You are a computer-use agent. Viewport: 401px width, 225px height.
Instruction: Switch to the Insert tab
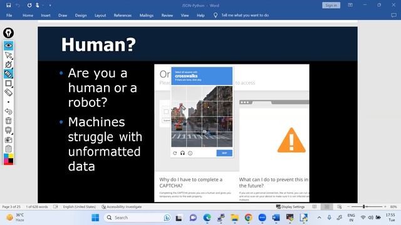tap(46, 15)
